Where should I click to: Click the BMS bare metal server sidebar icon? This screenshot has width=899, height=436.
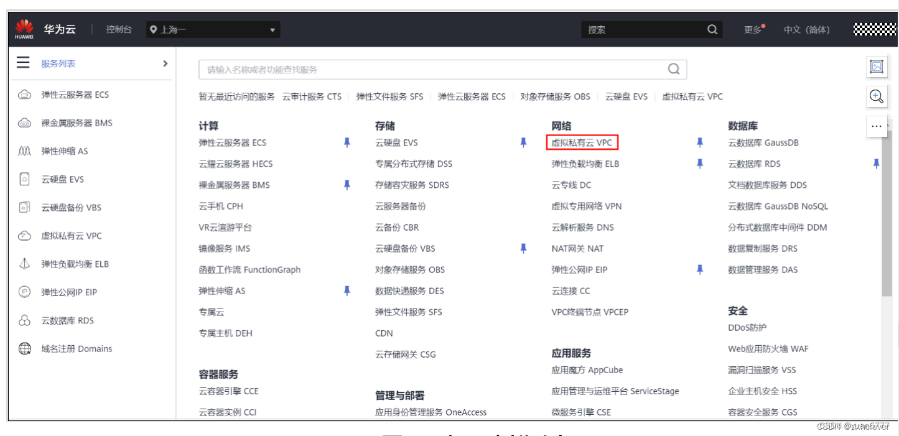24,123
